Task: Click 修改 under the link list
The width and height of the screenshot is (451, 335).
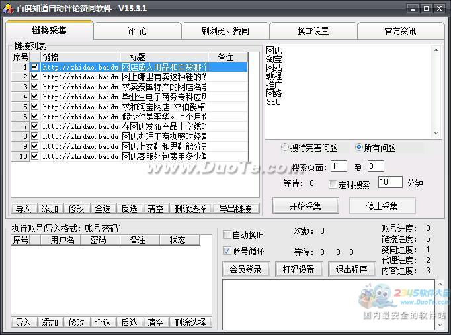Action: (x=77, y=209)
